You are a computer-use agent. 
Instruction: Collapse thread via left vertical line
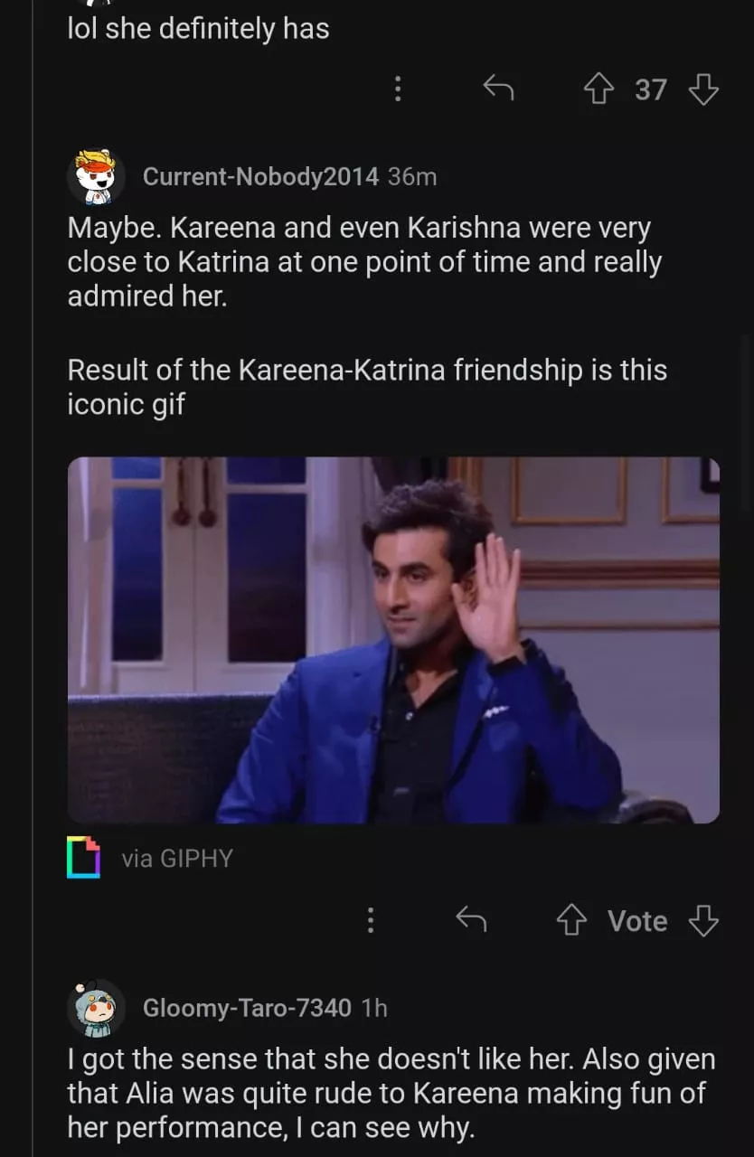point(33,578)
